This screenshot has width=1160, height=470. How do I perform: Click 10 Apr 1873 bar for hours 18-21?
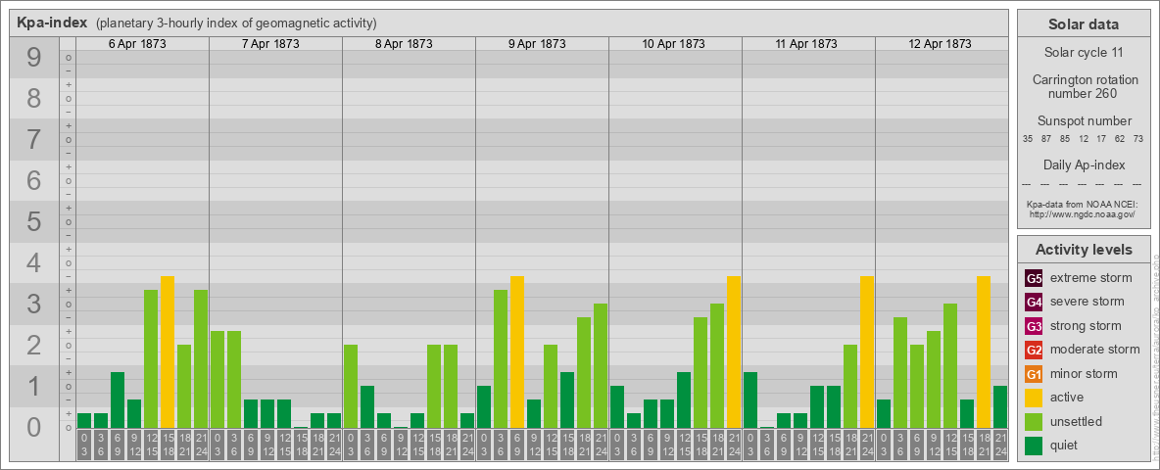717,366
